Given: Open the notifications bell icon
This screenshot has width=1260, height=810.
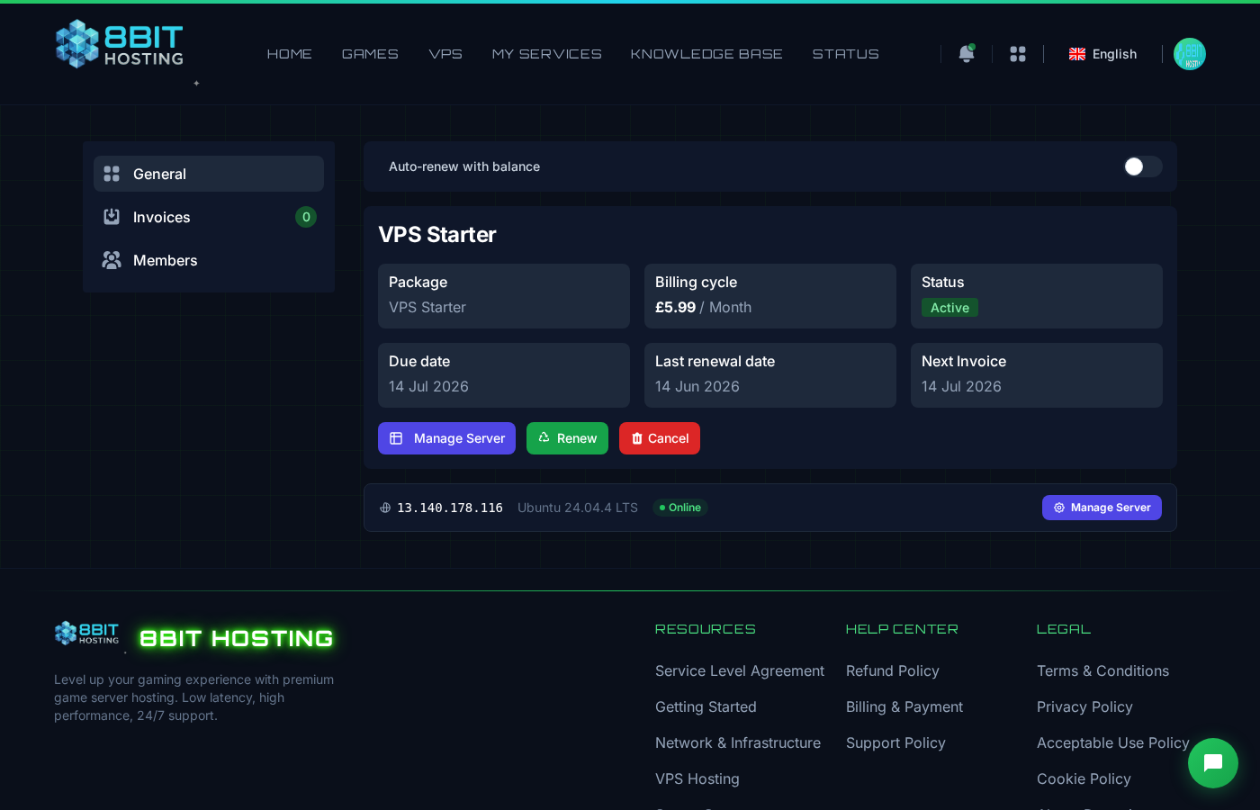Looking at the screenshot, I should [967, 54].
